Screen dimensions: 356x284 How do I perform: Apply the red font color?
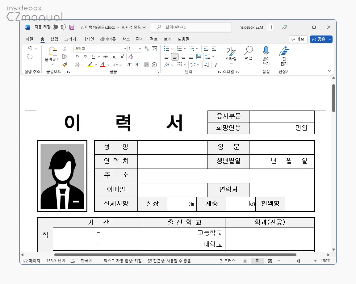103,65
